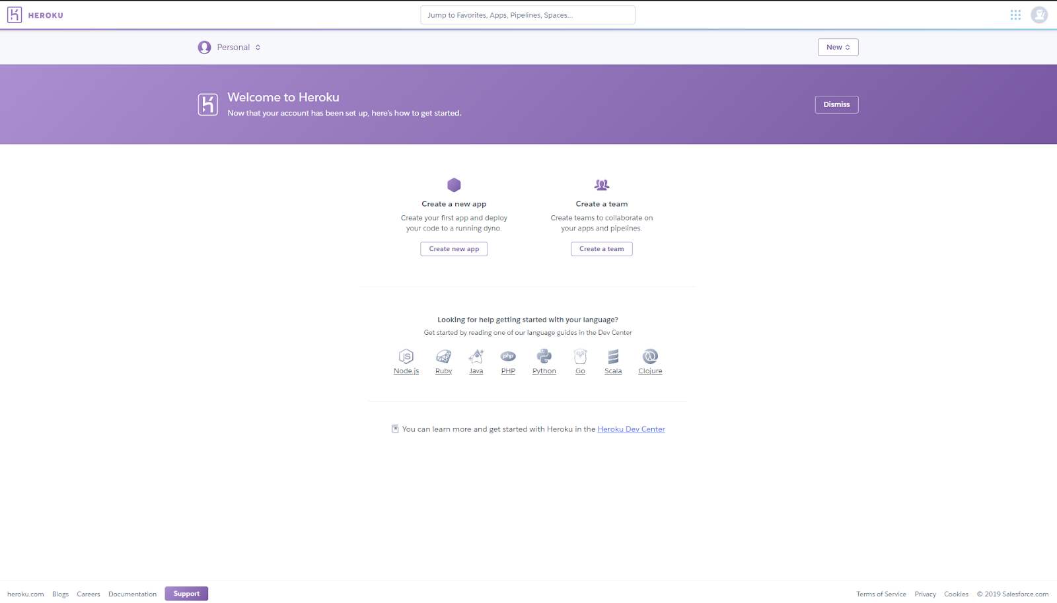Open the Java language guide icon
1057x603 pixels.
(476, 357)
